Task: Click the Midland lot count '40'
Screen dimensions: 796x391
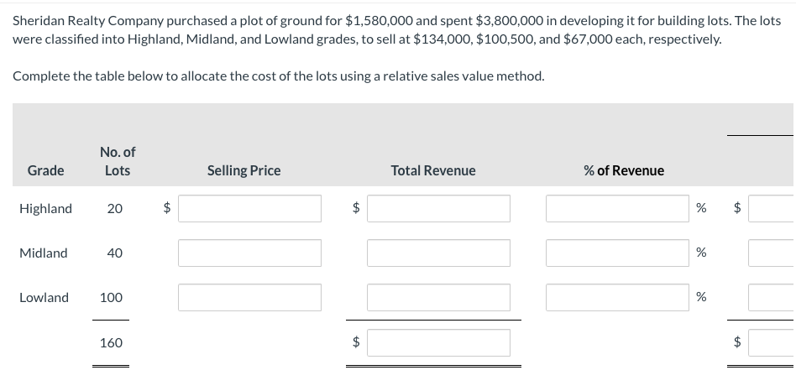Action: [115, 253]
